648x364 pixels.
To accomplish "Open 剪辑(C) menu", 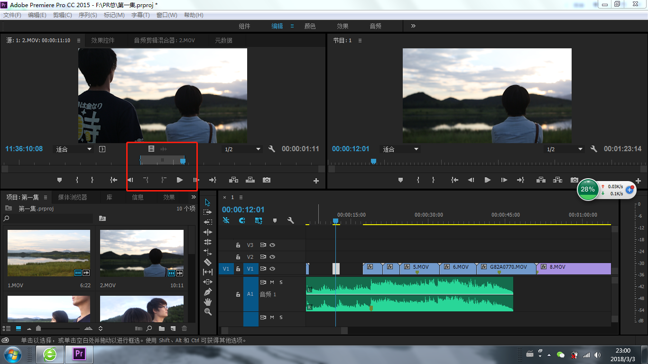I will click(63, 15).
